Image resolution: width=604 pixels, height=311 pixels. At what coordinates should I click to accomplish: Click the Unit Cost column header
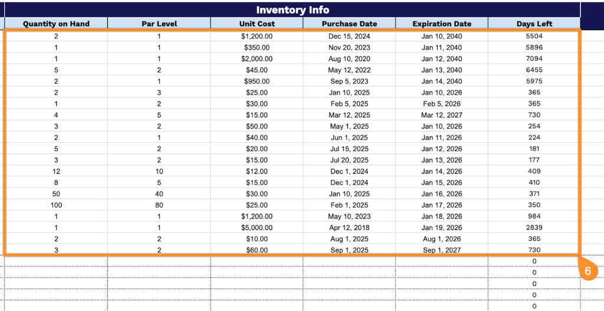click(x=257, y=24)
